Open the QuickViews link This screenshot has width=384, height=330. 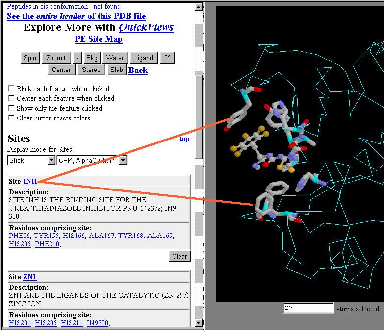click(x=146, y=27)
